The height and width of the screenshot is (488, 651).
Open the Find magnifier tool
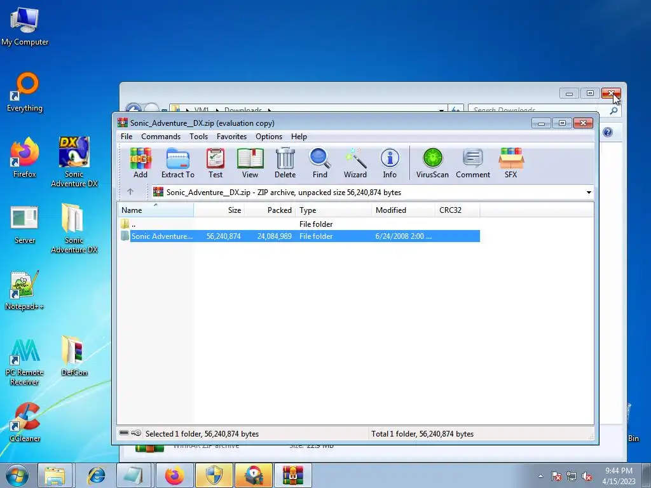[320, 163]
